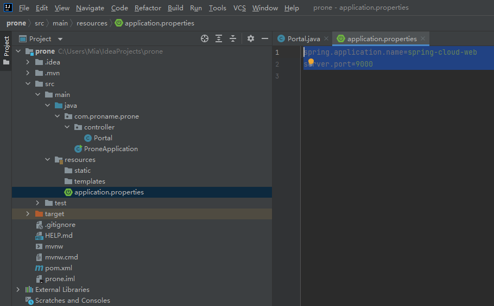Screen dimensions: 494x306
Task: Open the Window menu
Action: click(x=265, y=8)
